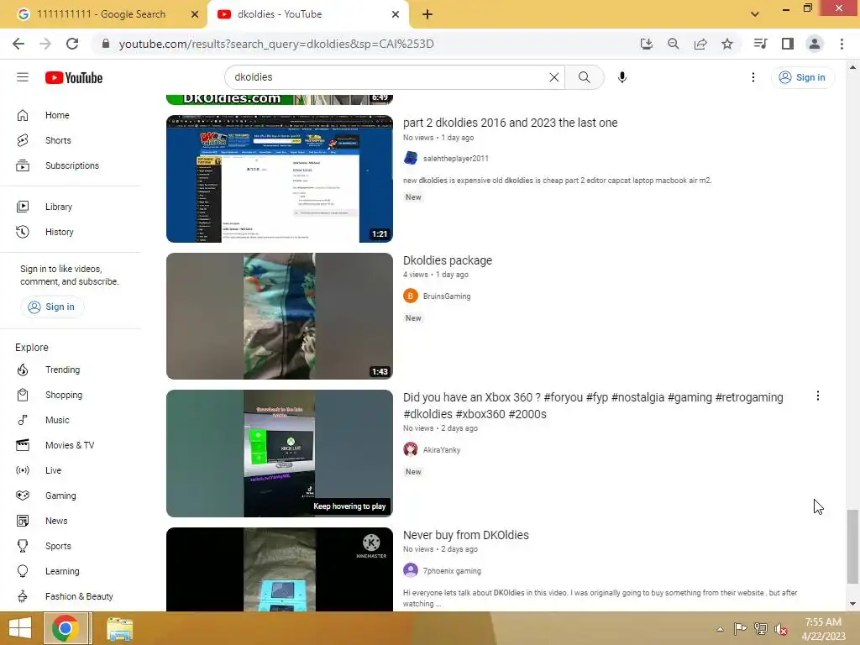The height and width of the screenshot is (645, 860).
Task: Open the hamburger guide menu
Action: click(x=23, y=77)
